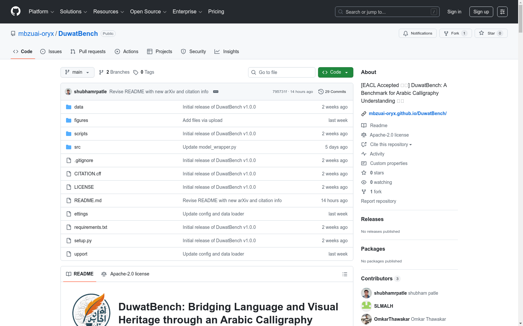Open the README outline list icon
This screenshot has width=523, height=326.
point(345,274)
